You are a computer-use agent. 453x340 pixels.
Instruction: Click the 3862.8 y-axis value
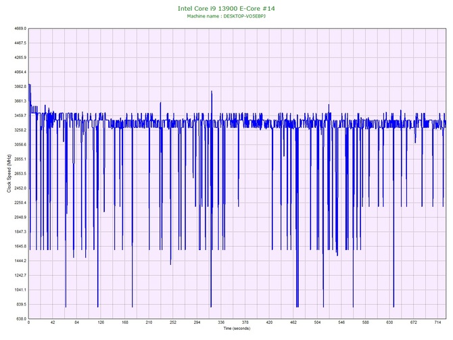[x=20, y=87]
